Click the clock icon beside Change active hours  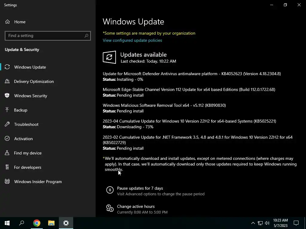110,208
